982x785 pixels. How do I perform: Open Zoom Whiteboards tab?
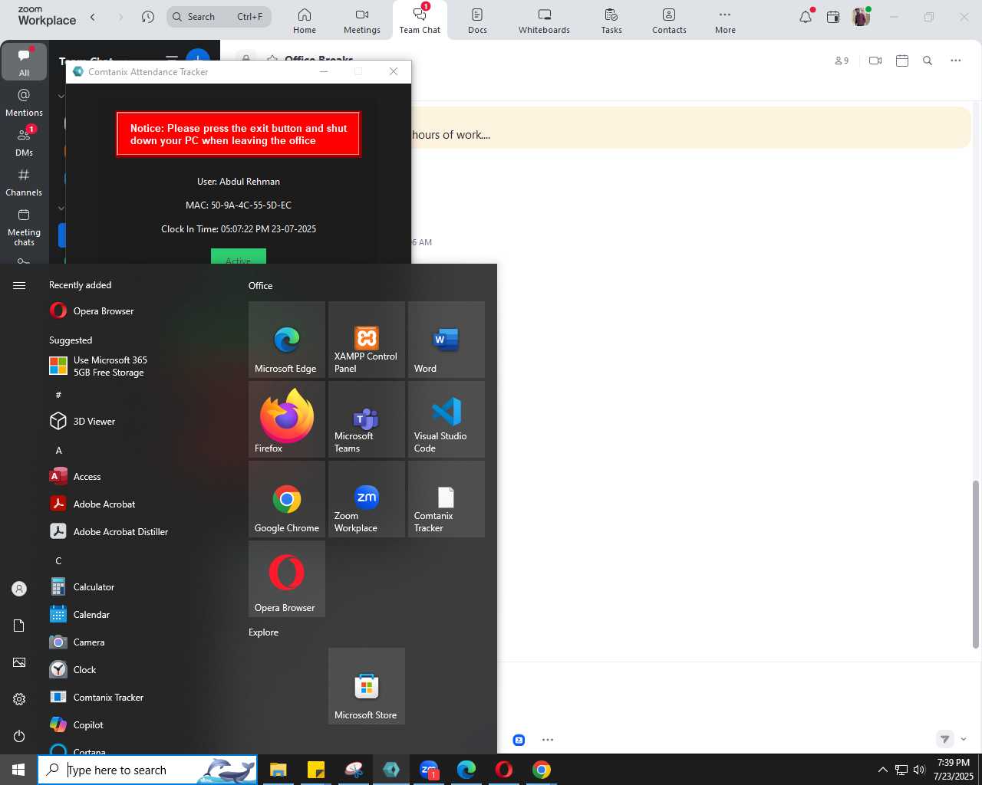pyautogui.click(x=544, y=21)
